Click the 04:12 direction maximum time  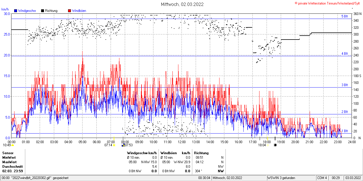[x=199, y=162]
